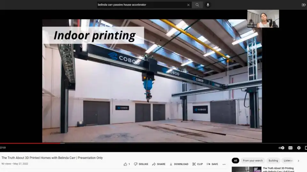Open the player settings gear
Screen dimensions: 307x172
point(299,148)
